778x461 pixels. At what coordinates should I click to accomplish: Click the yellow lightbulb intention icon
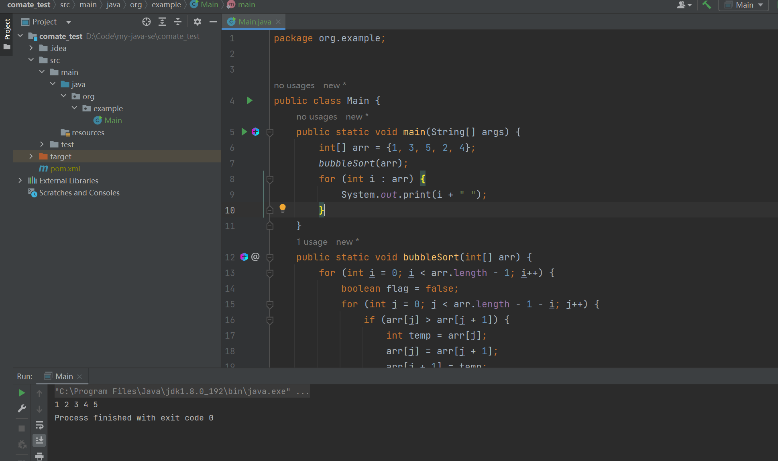point(283,208)
